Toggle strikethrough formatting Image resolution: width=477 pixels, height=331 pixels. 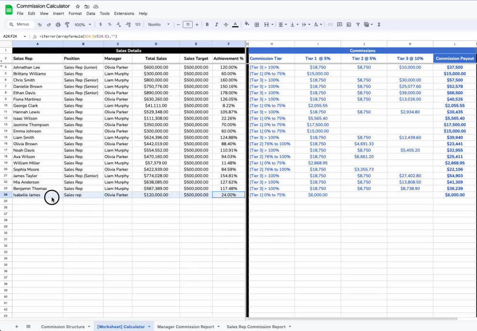pos(225,24)
